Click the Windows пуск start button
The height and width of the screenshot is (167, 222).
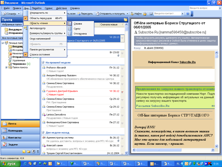tap(10, 164)
